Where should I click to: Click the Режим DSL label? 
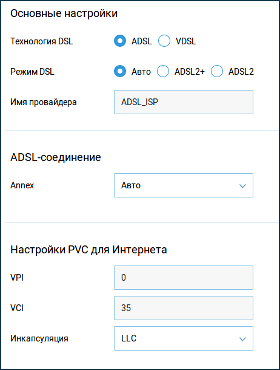pos(32,72)
